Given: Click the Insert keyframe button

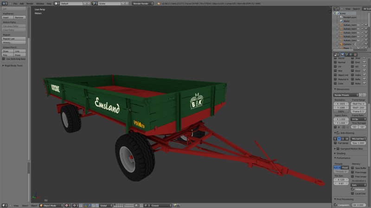Looking at the screenshot, I should click(x=7, y=18).
